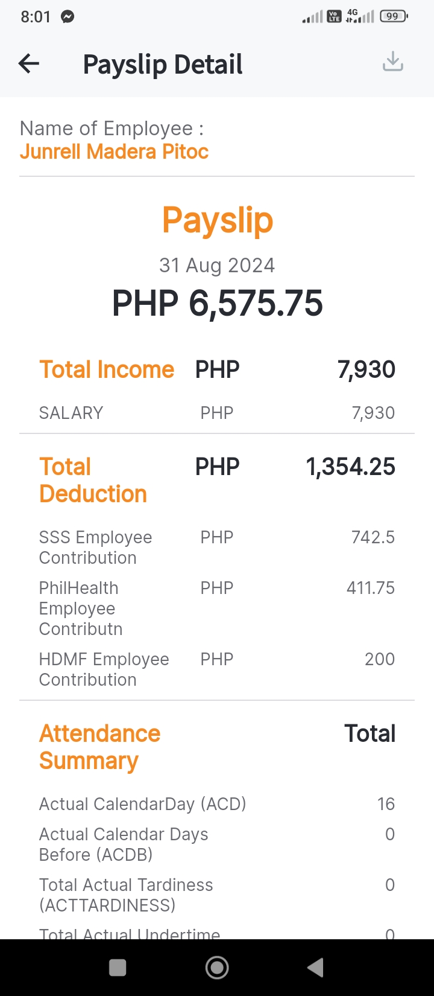The width and height of the screenshot is (434, 996).
Task: Tap the employee name Junrell Madera Pitoc
Action: click(x=114, y=152)
